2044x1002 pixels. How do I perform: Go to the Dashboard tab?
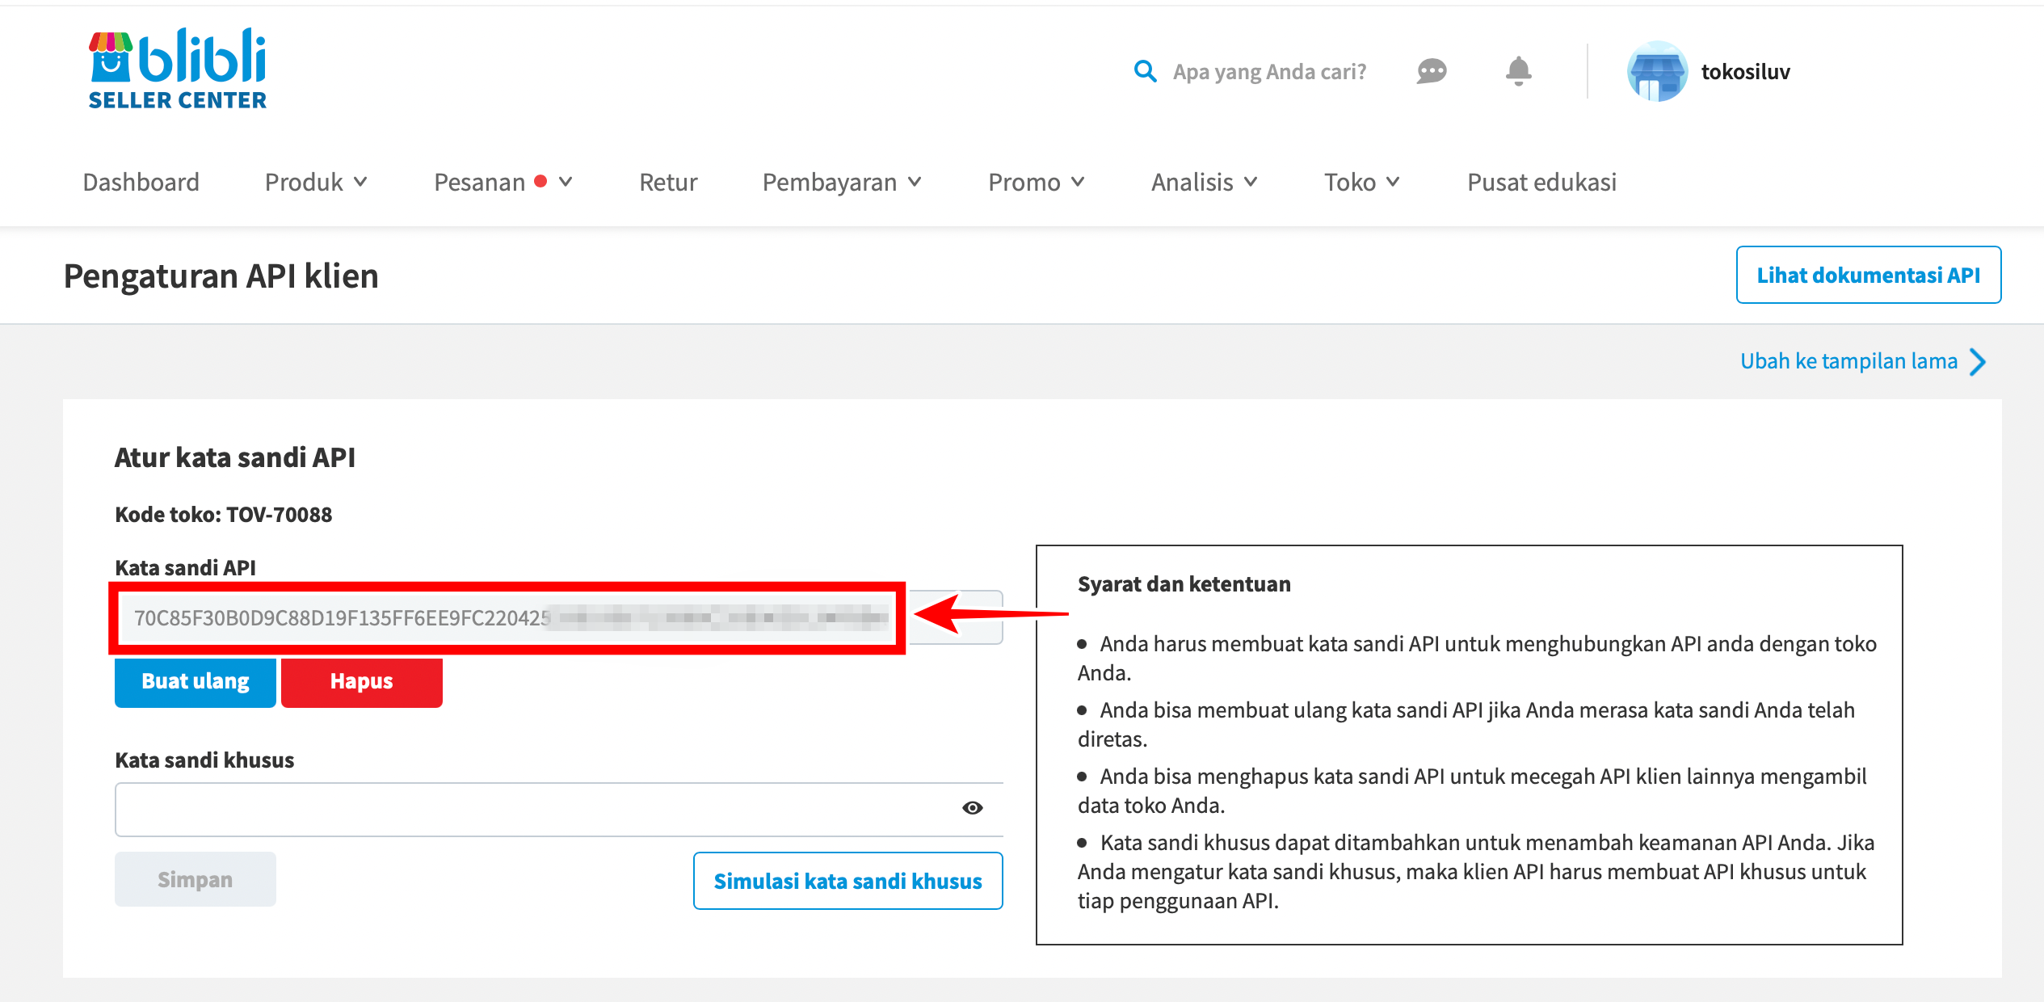pos(141,182)
